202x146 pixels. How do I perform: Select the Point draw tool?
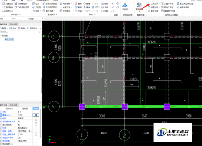pos(113,4)
